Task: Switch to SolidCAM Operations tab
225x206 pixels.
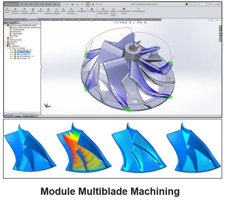Action: pos(152,20)
